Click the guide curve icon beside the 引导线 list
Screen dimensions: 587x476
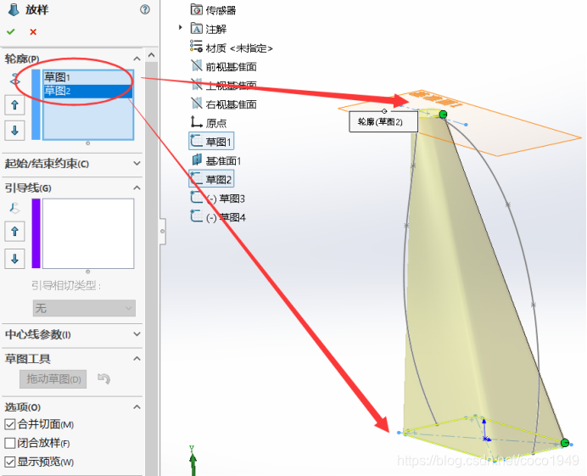click(15, 208)
